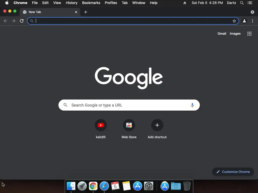Open Spotlight search in menu bar
258x193 pixels.
point(242,3)
